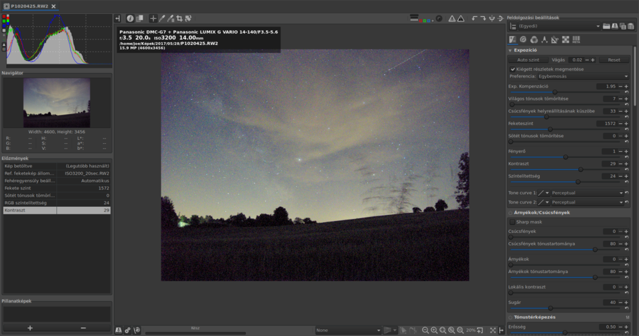This screenshot has width=639, height=336.
Task: Open image in external editor
Action: point(137,330)
